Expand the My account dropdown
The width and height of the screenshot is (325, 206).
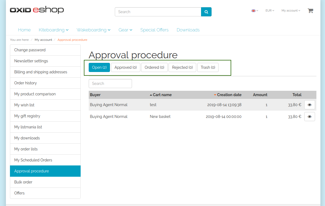coord(291,11)
